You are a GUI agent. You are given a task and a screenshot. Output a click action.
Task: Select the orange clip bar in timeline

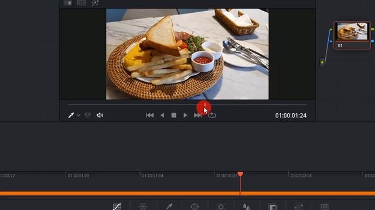(187, 193)
